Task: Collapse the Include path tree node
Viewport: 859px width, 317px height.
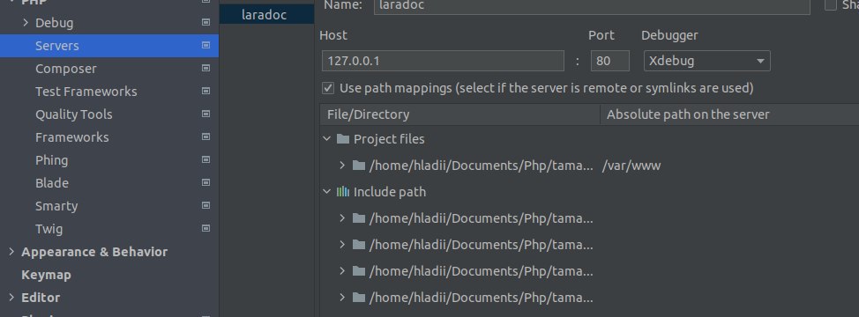Action: pos(327,192)
